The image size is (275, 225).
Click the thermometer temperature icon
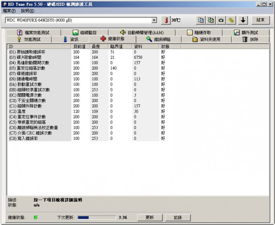click(166, 20)
